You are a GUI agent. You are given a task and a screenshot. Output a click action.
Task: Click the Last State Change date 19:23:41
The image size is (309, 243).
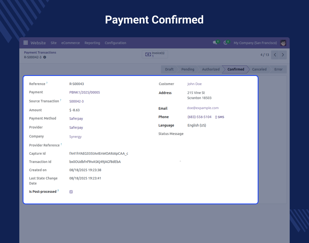(x=85, y=178)
